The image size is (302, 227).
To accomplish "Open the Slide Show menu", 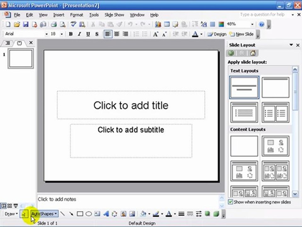I will [x=114, y=15].
